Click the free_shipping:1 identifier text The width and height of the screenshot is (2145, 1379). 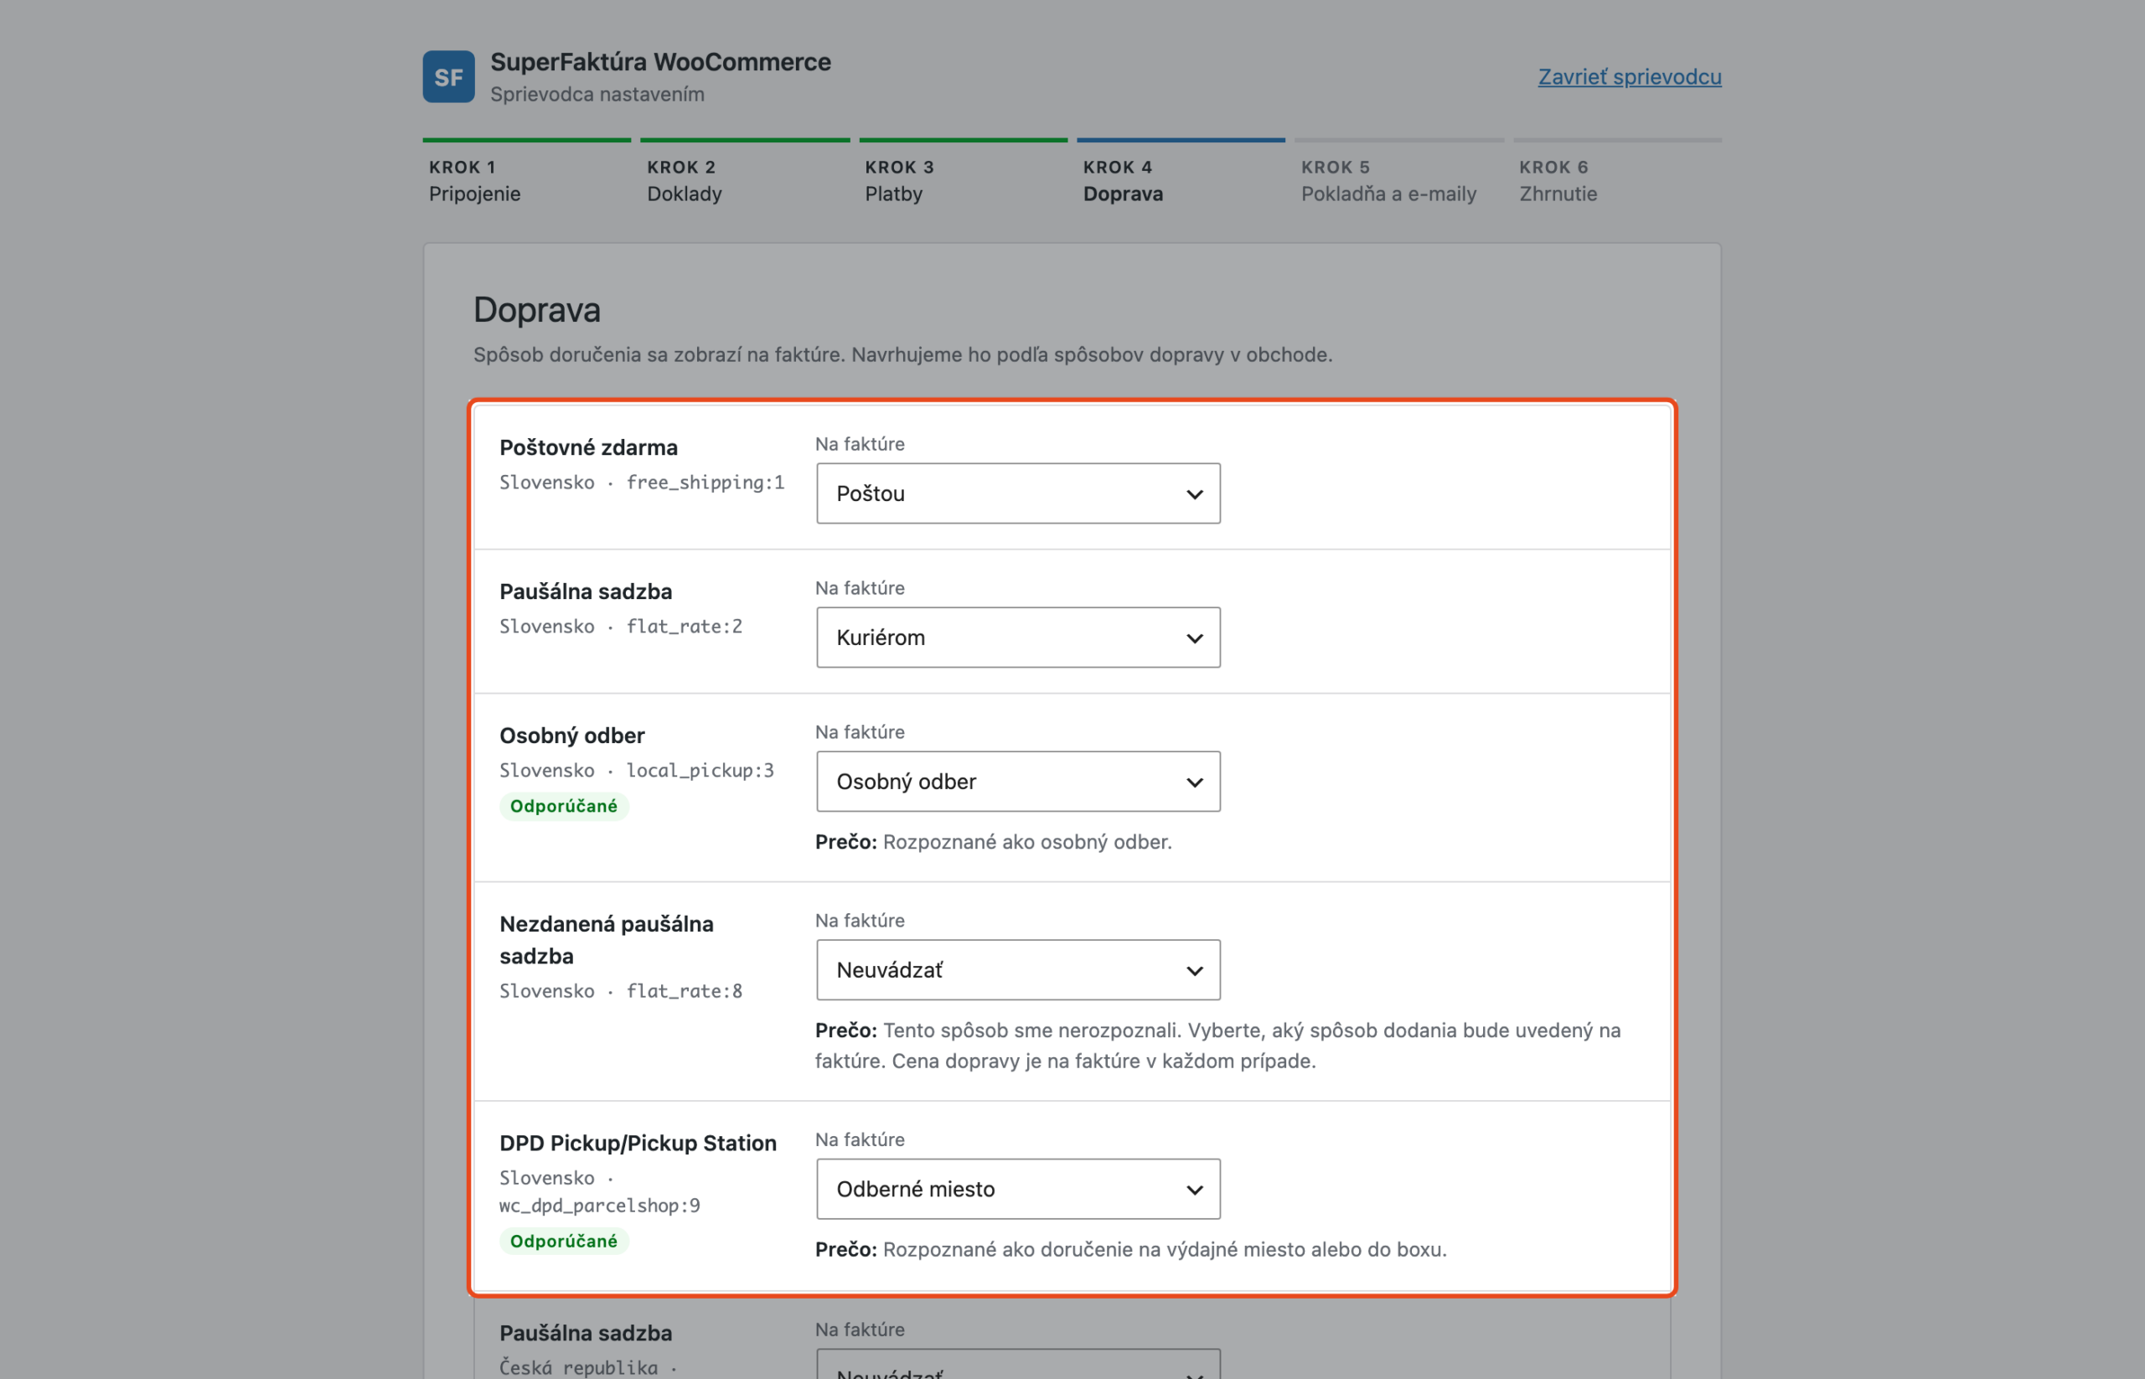click(x=705, y=483)
